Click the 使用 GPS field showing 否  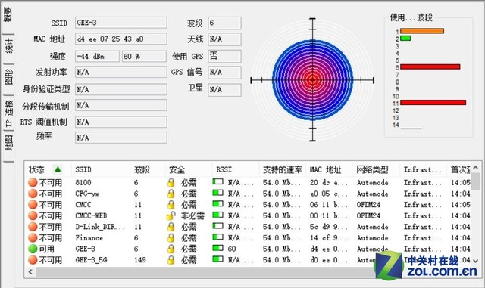pyautogui.click(x=224, y=56)
